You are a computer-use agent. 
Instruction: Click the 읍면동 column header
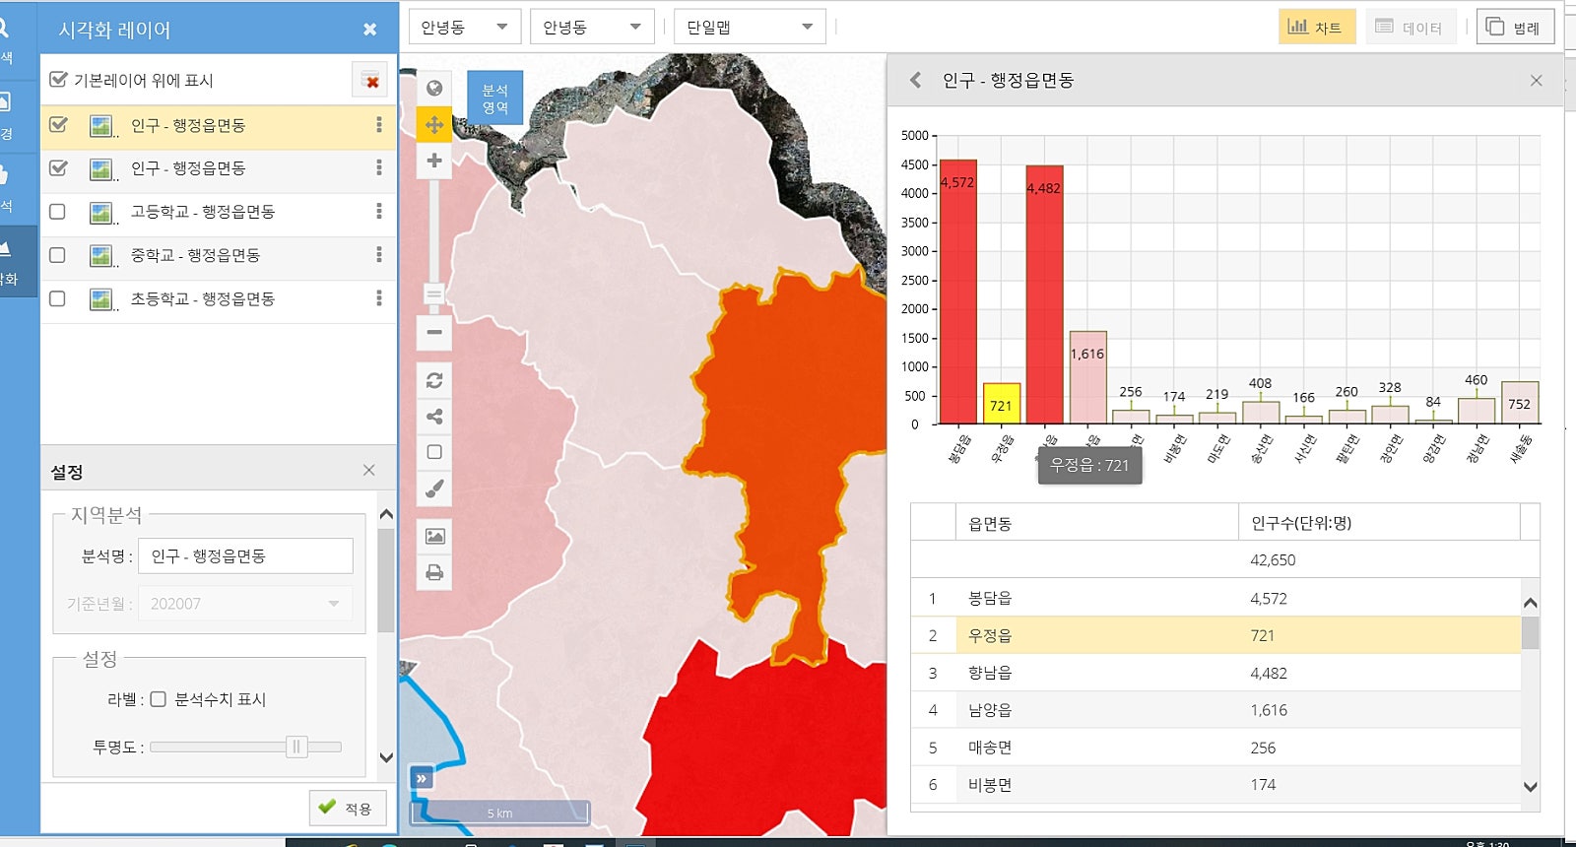pyautogui.click(x=1096, y=523)
